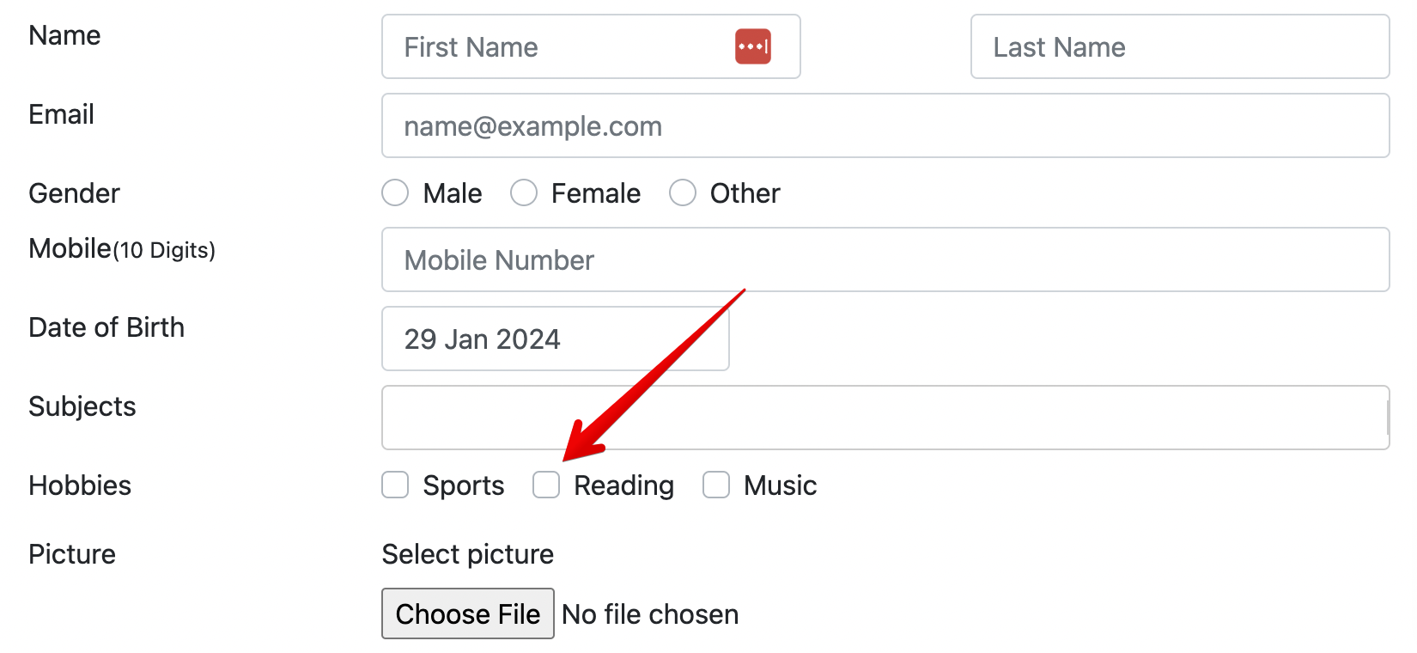Click the Subjects autocomplete field
1417x653 pixels.
pyautogui.click(x=885, y=418)
